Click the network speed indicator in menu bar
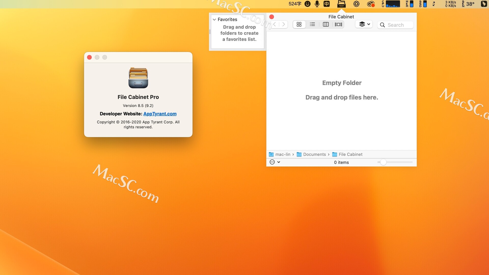Image resolution: width=489 pixels, height=275 pixels. (451, 4)
